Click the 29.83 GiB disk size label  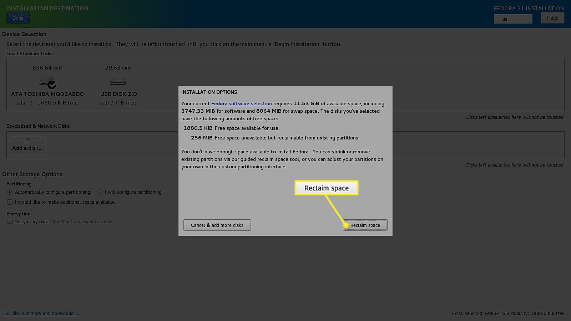[118, 67]
